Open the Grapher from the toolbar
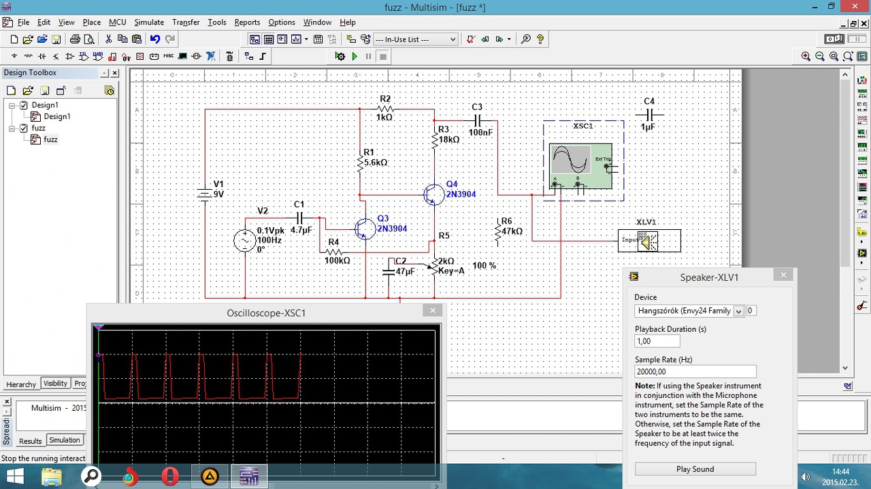Screen dimensions: 871x489 [x=296, y=39]
